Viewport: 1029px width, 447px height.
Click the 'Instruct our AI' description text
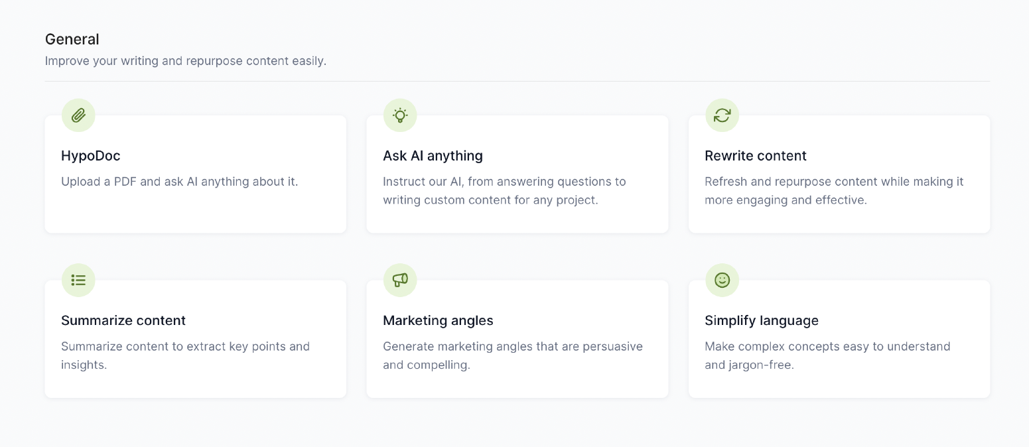504,190
